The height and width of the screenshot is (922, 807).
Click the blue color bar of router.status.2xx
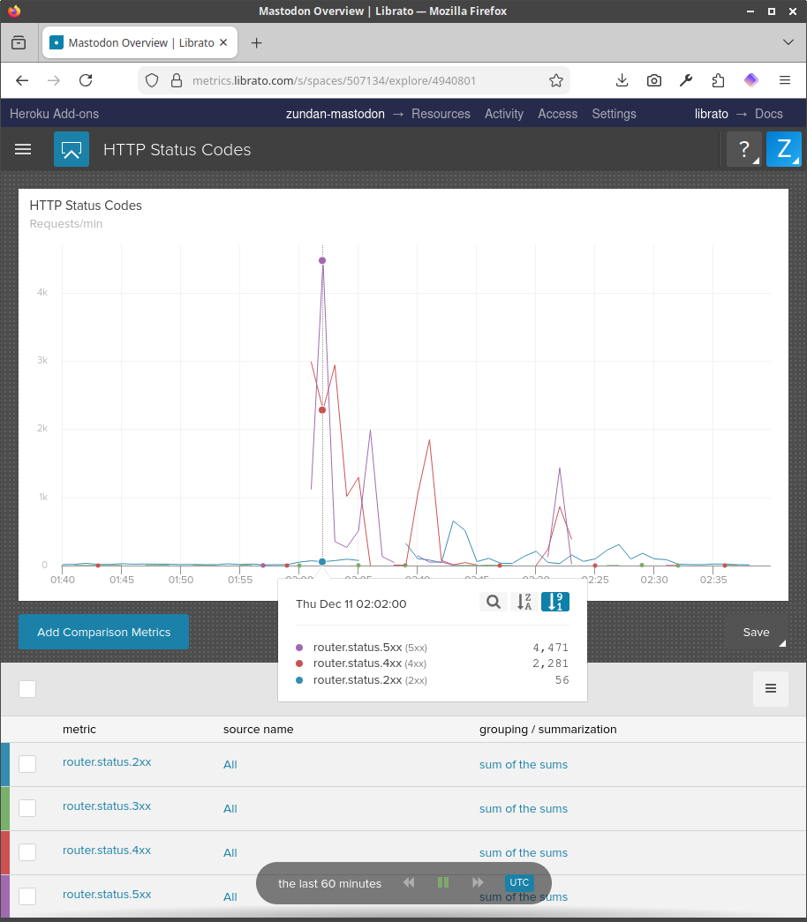click(5, 764)
